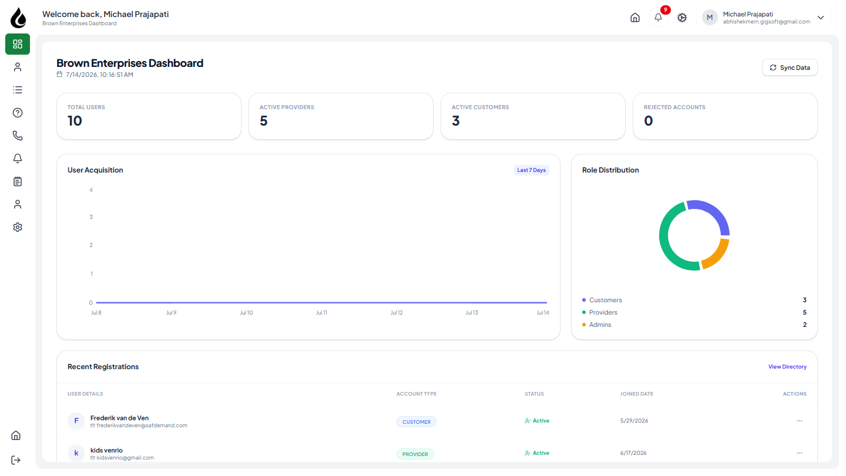Click the name kids venrio
This screenshot has width=846, height=476.
(106, 450)
